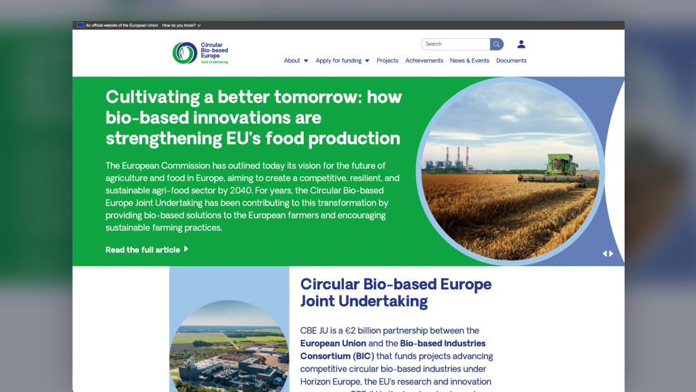Advance to next carousel slide arrow
This screenshot has height=392, width=696.
(611, 254)
